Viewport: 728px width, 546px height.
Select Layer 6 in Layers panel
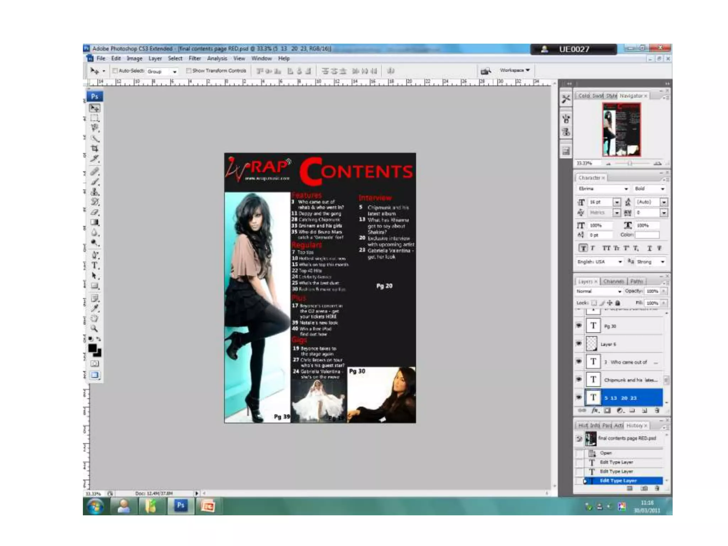click(x=625, y=344)
